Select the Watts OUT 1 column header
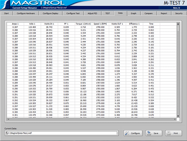This screenshot has width=187, height=141. [117, 24]
